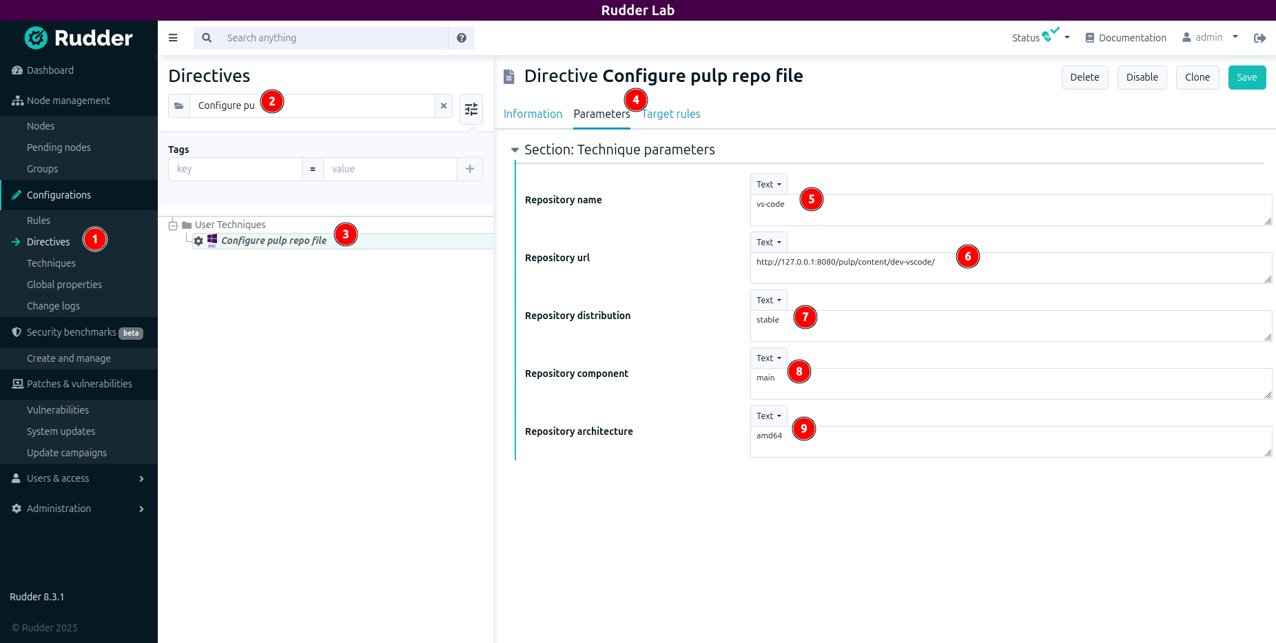Open the Status dropdown

tap(1040, 37)
